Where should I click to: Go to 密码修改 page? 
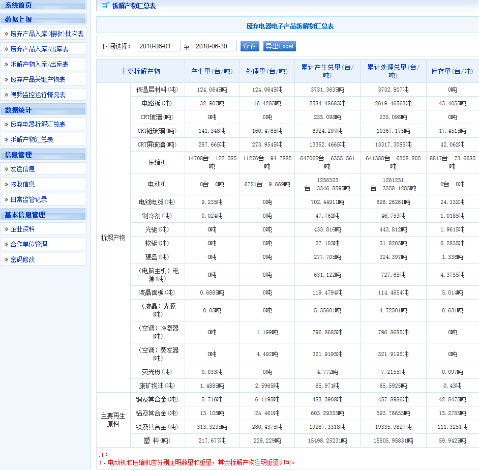22,260
